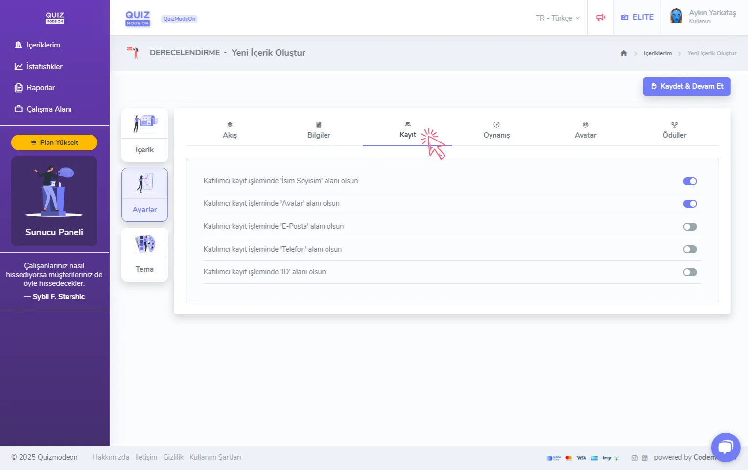This screenshot has width=748, height=470.
Task: Disable the 'İsim Soyisim' field toggle
Action: coord(690,181)
